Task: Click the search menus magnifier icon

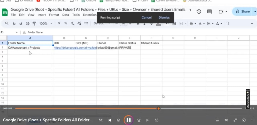Action: pos(7,23)
